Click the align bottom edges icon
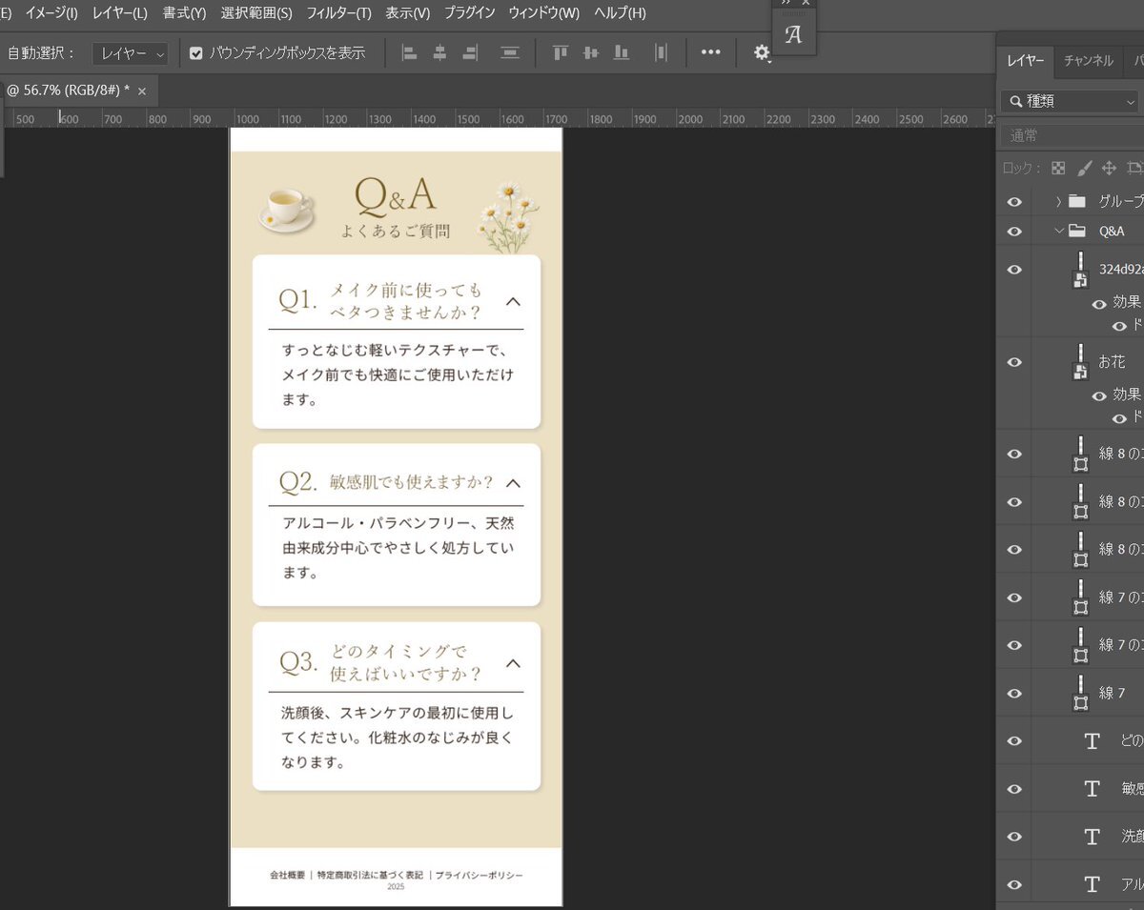Image resolution: width=1144 pixels, height=910 pixels. pos(622,53)
